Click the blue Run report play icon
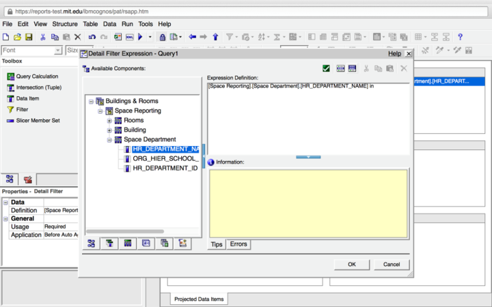The height and width of the screenshot is (307, 492). coord(140,37)
